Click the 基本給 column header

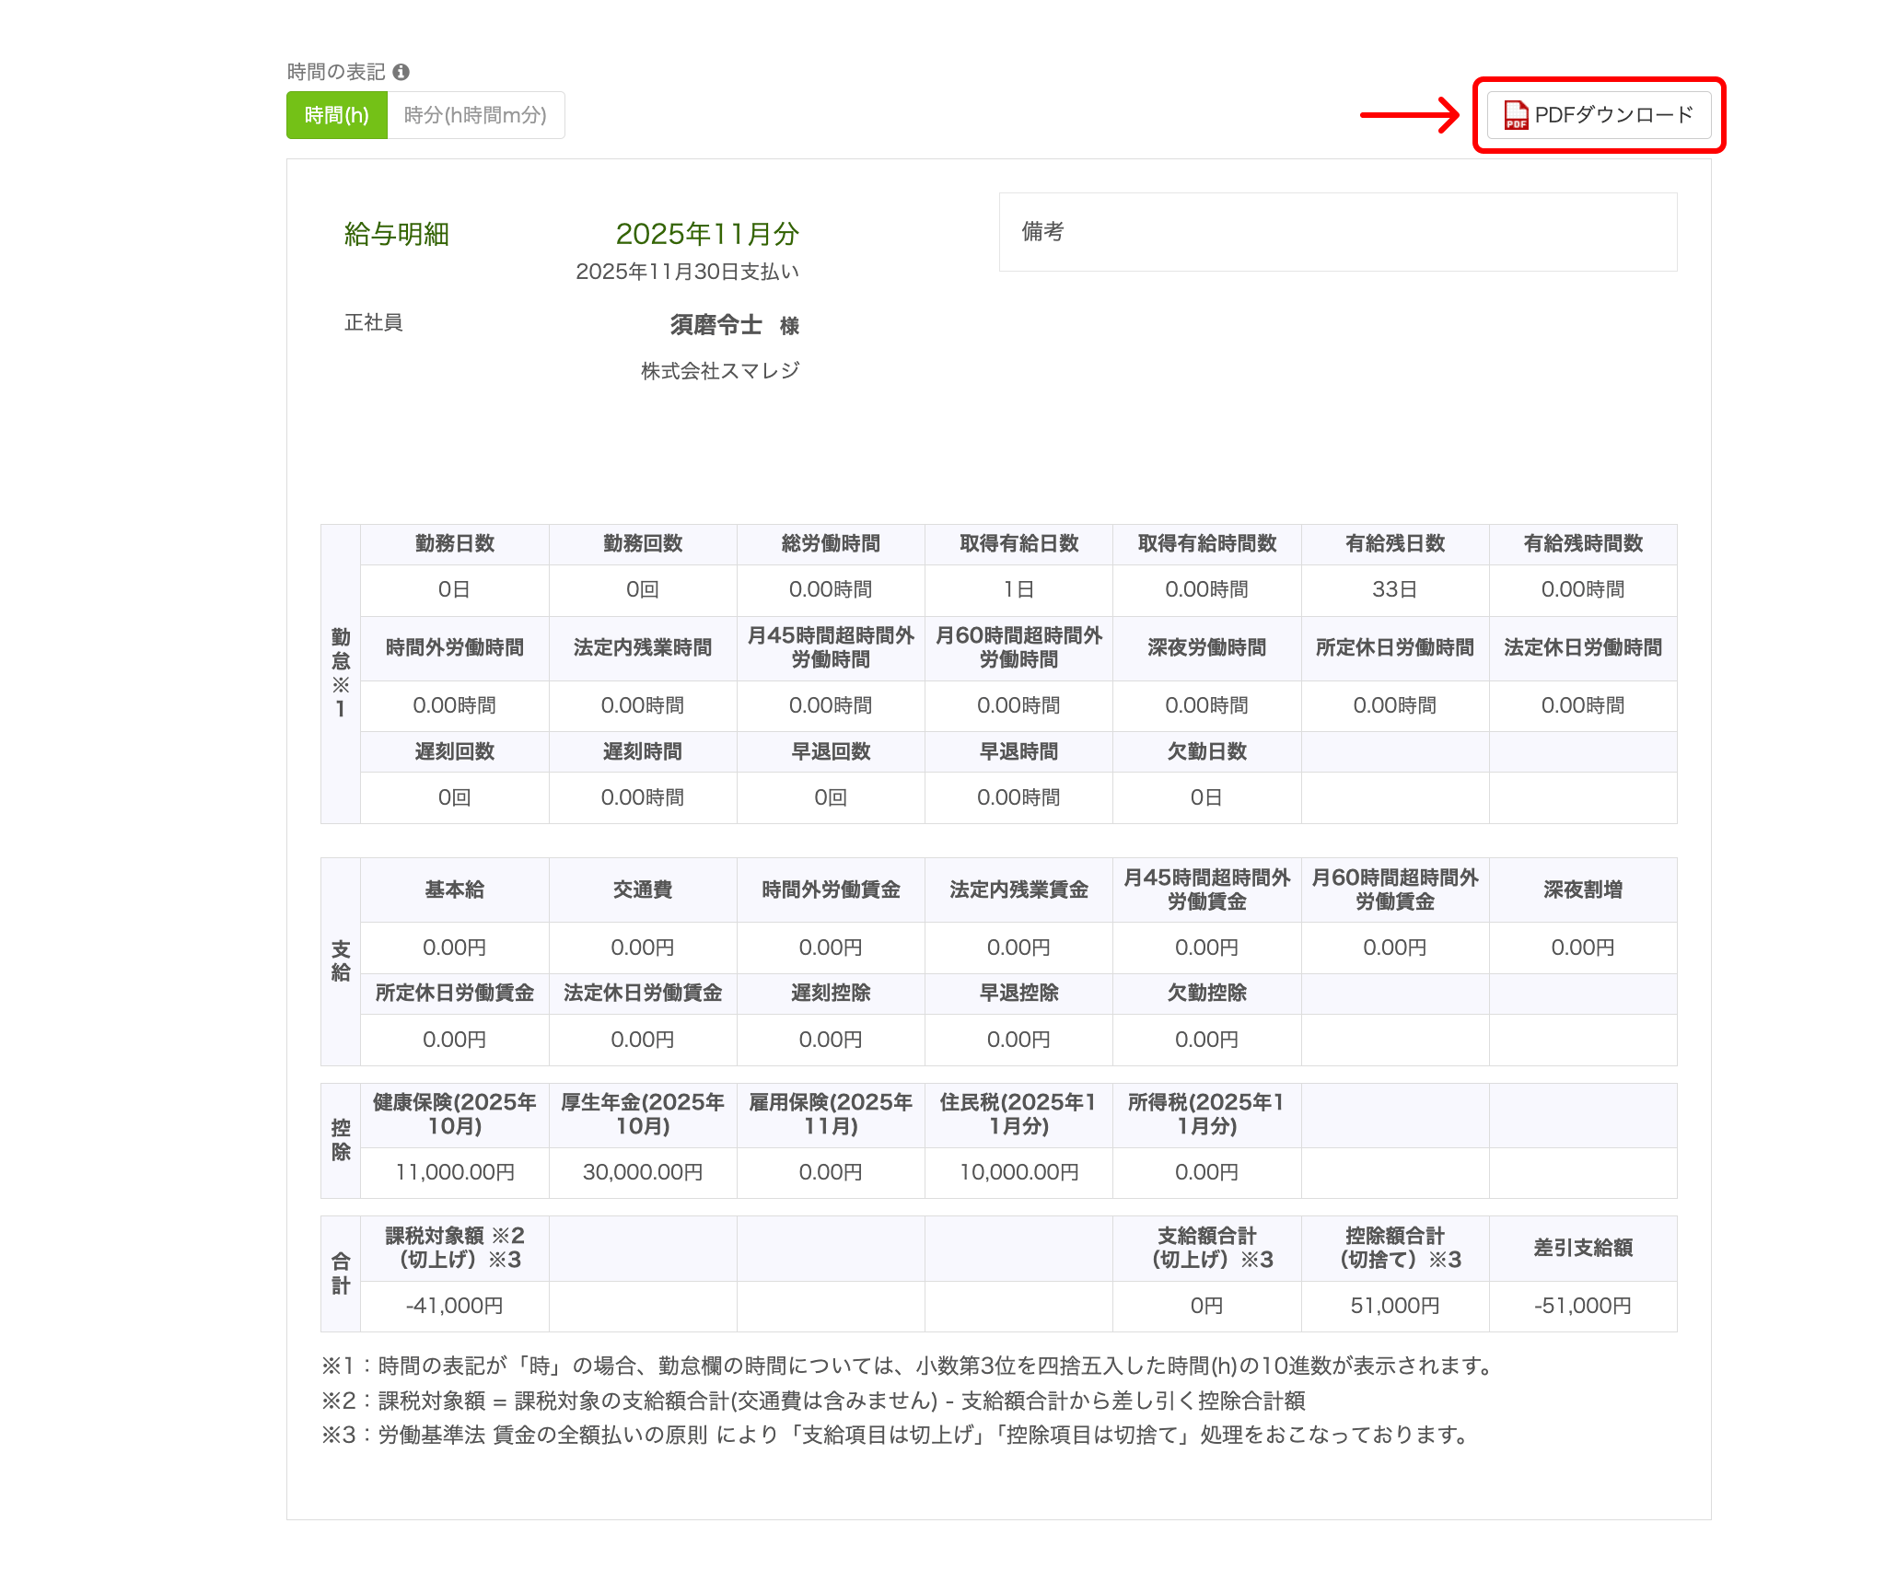455,890
